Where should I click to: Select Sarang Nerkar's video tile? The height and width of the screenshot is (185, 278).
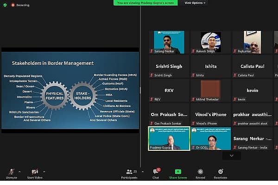pyautogui.click(x=169, y=43)
